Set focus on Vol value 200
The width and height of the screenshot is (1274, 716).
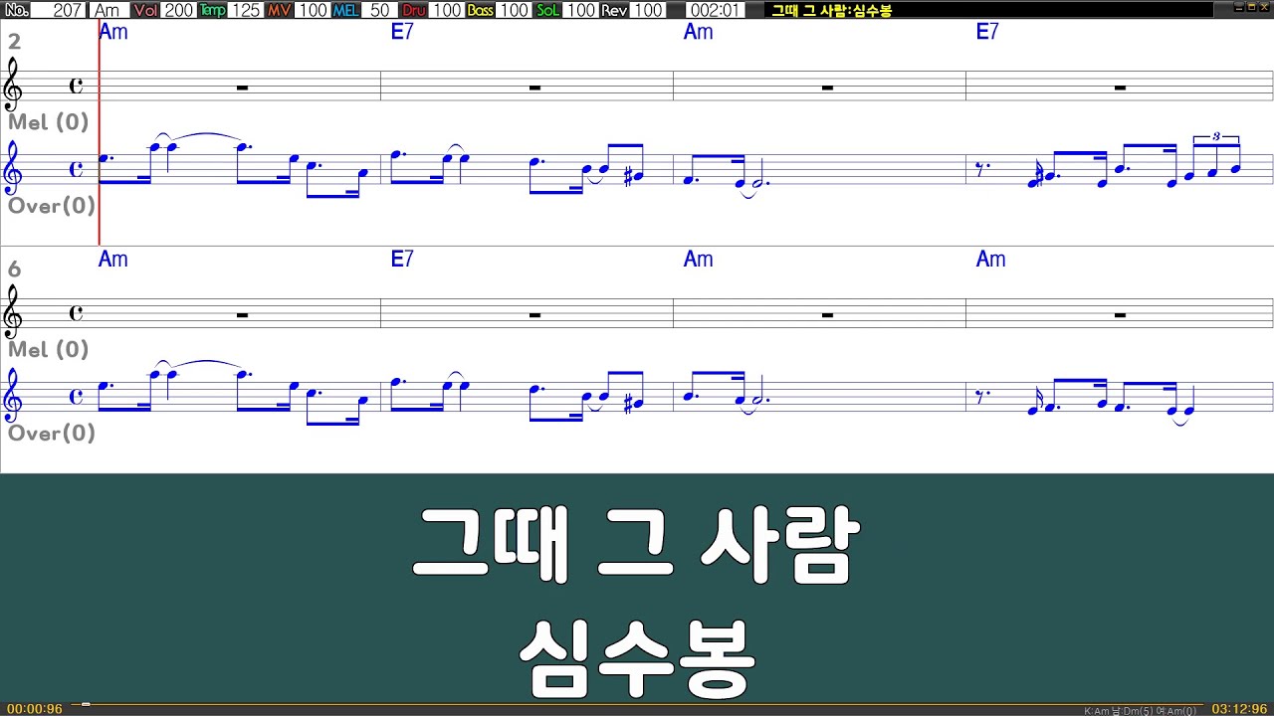coord(179,10)
